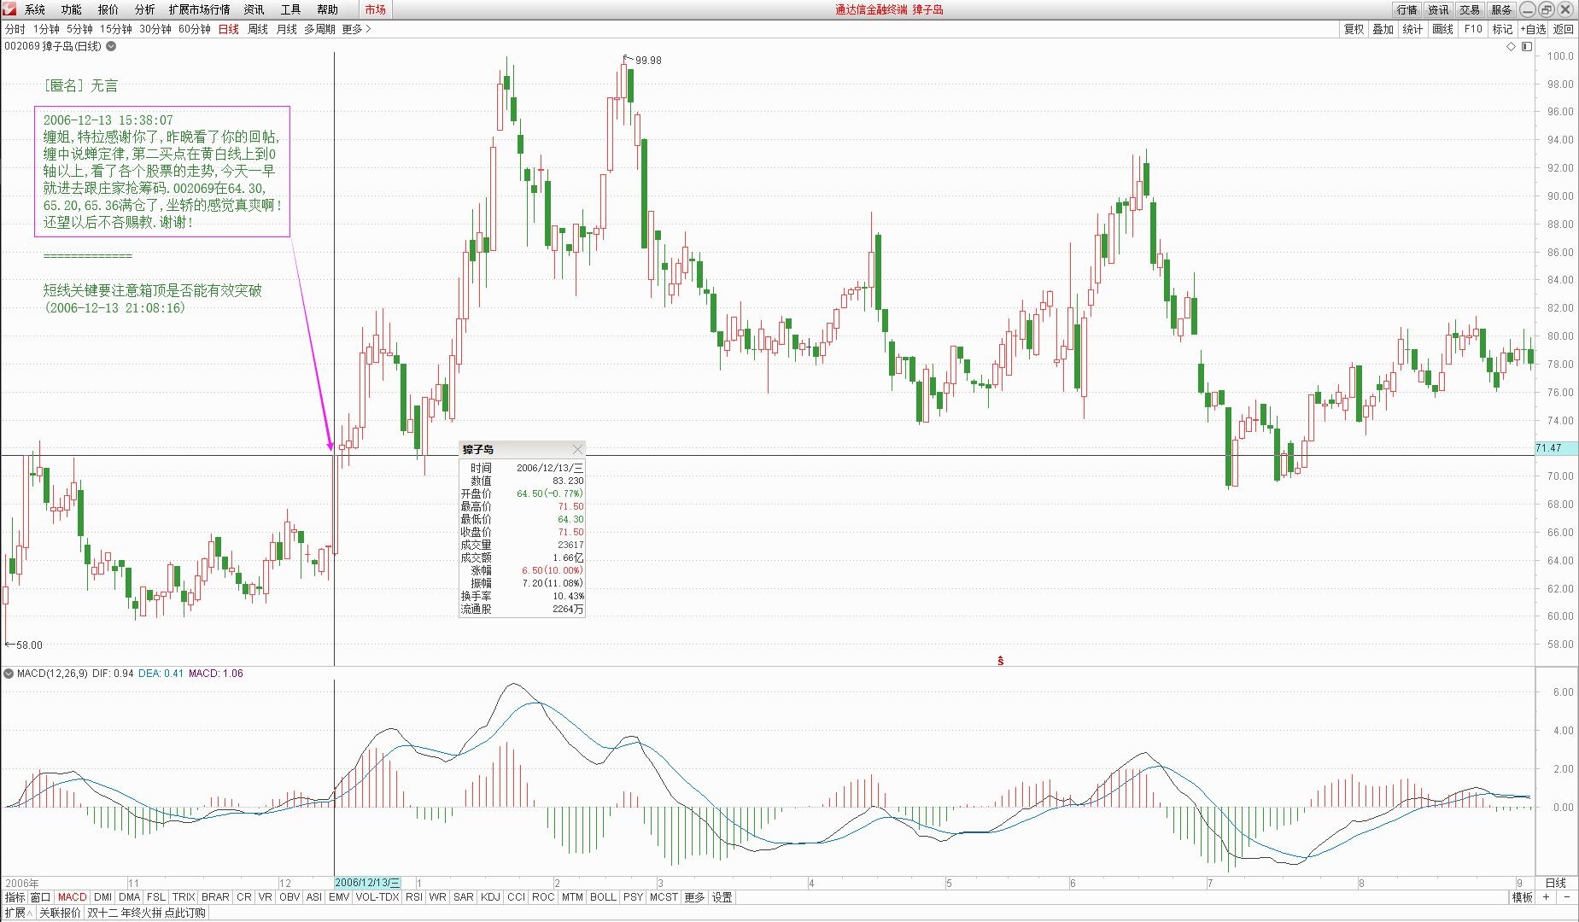Switch chart to 60分钟 period
The height and width of the screenshot is (922, 1579).
click(x=194, y=29)
